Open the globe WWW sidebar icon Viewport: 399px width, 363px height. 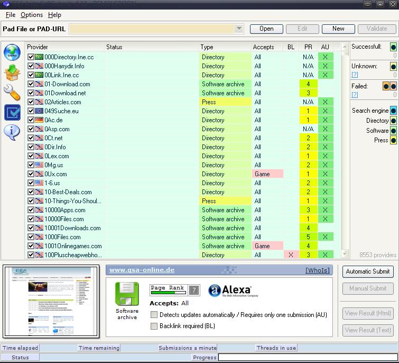pos(12,52)
